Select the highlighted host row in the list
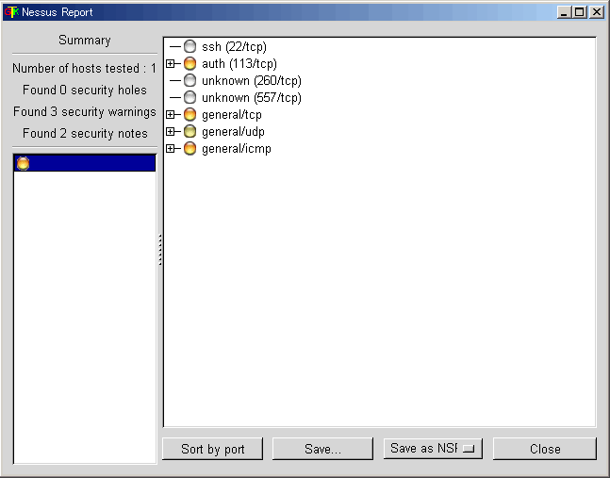 [x=85, y=163]
